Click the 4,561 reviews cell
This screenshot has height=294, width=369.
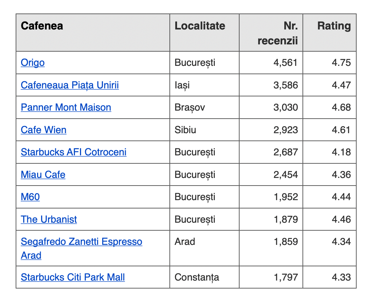point(285,63)
